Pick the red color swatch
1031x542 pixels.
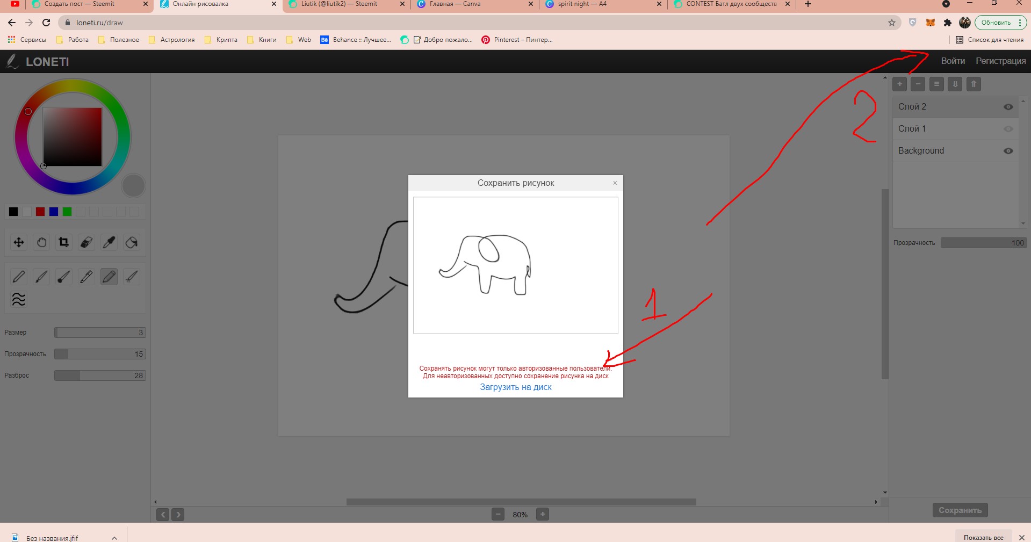click(x=40, y=212)
